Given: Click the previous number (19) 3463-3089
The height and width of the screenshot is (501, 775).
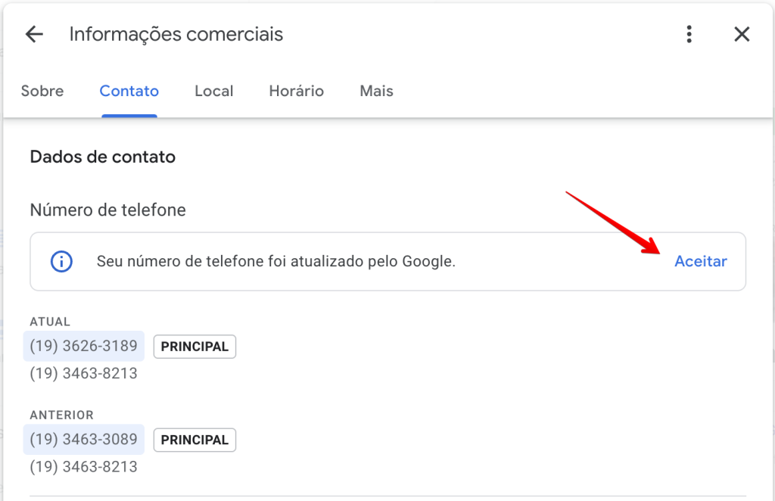Looking at the screenshot, I should [83, 439].
